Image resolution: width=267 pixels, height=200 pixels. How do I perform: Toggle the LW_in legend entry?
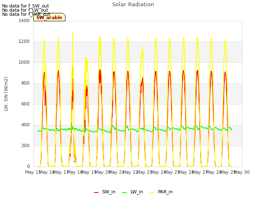tap(133, 192)
